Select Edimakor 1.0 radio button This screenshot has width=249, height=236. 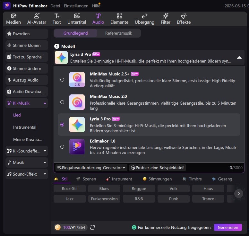[x=62, y=147]
